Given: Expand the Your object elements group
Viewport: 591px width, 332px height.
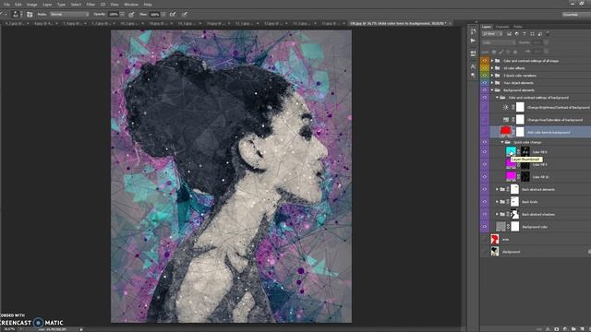Looking at the screenshot, I should (492, 83).
